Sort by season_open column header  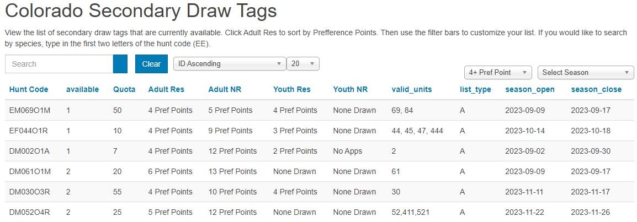530,90
